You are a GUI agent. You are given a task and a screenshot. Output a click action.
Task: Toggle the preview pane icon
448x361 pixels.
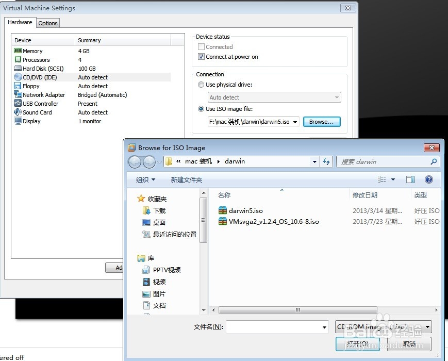(410, 179)
